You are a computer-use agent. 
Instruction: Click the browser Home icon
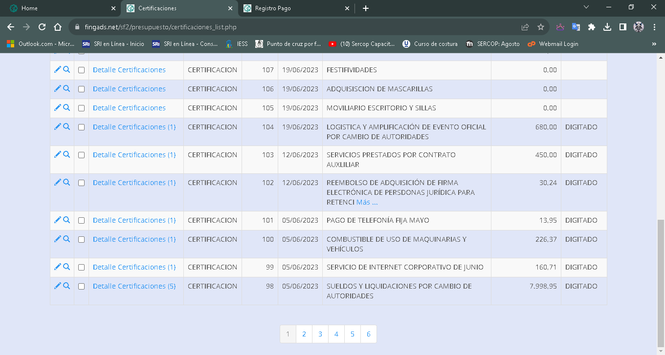coord(58,27)
